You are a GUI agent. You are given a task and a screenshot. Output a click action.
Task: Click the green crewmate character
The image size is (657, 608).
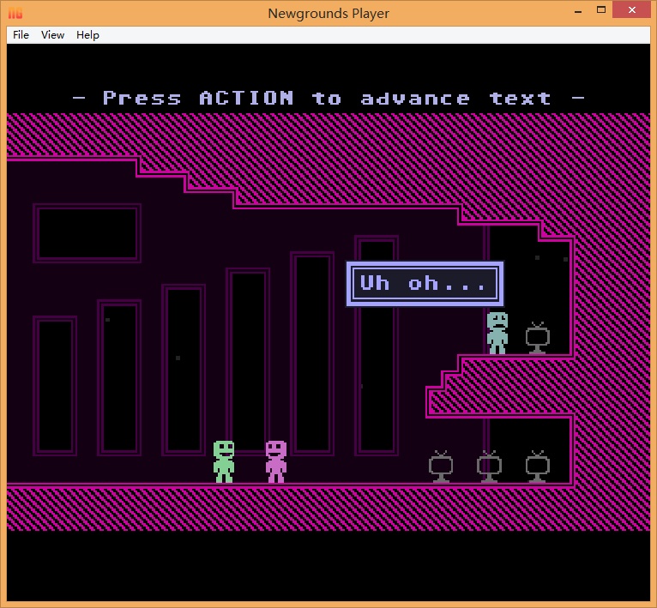(x=224, y=461)
